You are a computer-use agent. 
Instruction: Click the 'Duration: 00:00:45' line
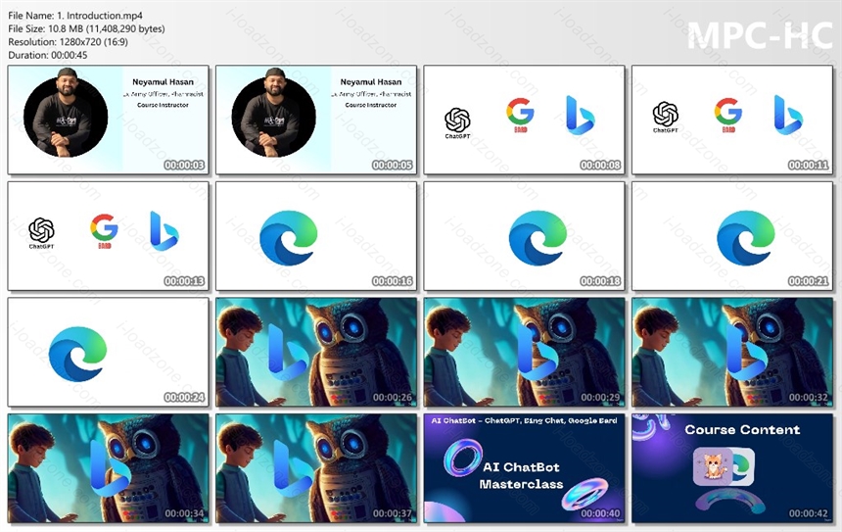(47, 55)
